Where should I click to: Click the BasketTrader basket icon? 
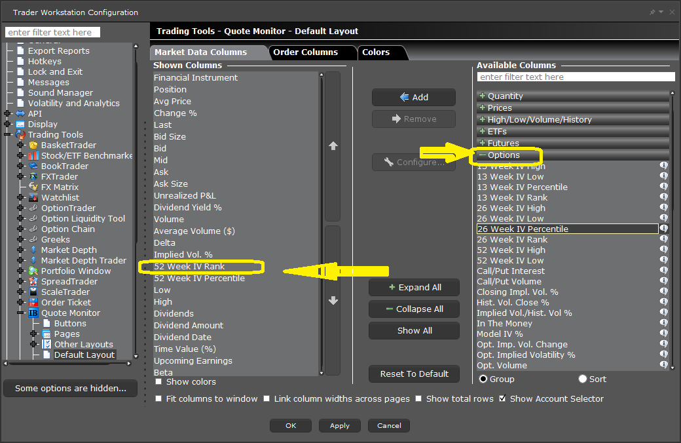tap(33, 145)
